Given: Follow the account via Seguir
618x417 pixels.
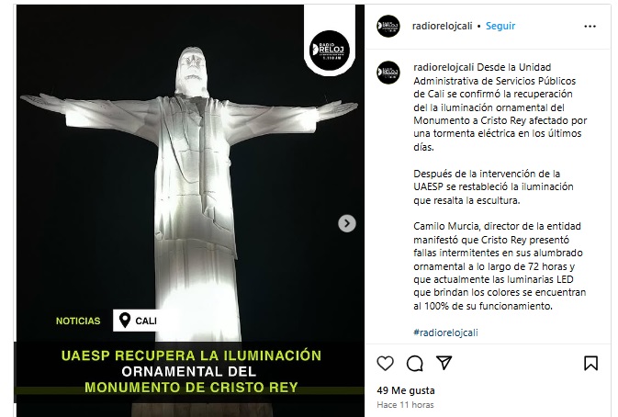Looking at the screenshot, I should click(500, 26).
